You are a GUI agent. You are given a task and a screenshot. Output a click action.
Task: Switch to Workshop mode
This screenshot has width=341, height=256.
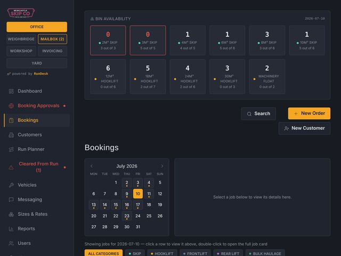(x=21, y=51)
